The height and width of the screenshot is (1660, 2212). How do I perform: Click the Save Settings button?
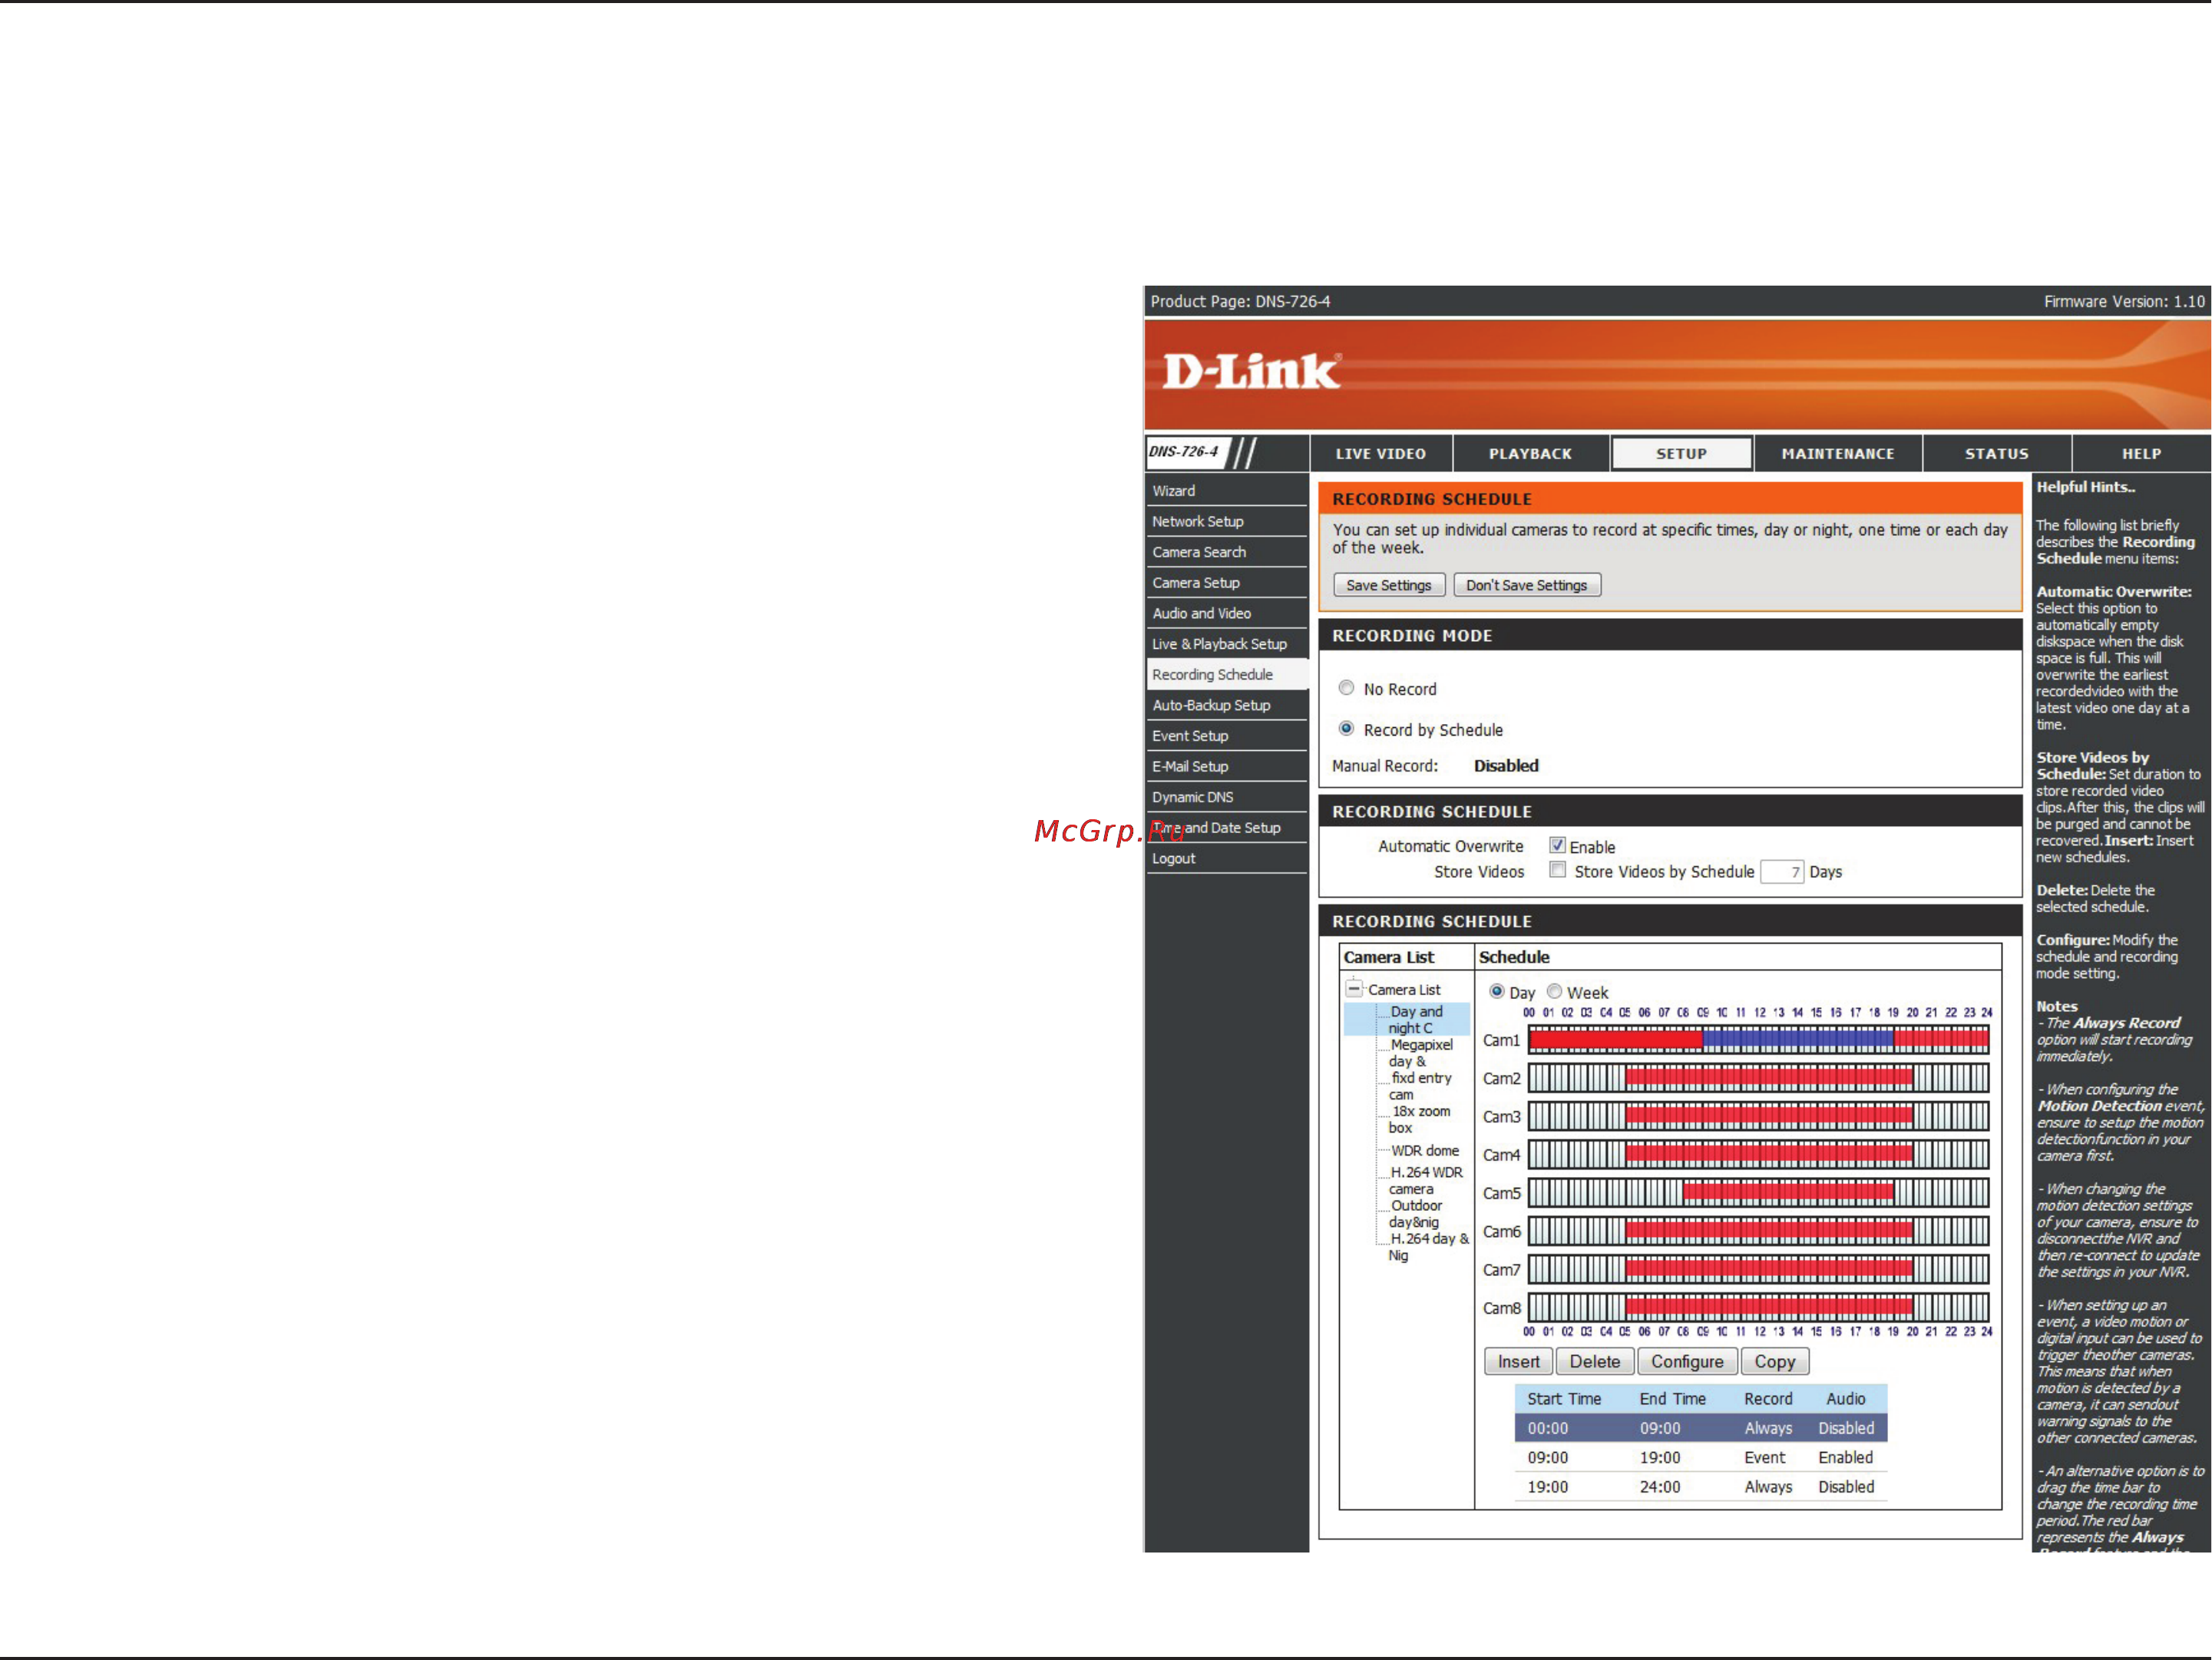pos(1388,586)
